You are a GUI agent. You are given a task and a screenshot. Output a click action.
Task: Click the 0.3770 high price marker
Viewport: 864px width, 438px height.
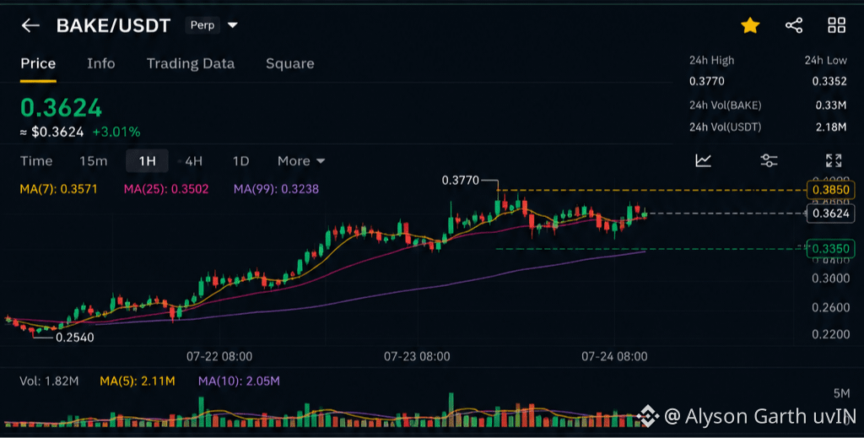pyautogui.click(x=461, y=180)
